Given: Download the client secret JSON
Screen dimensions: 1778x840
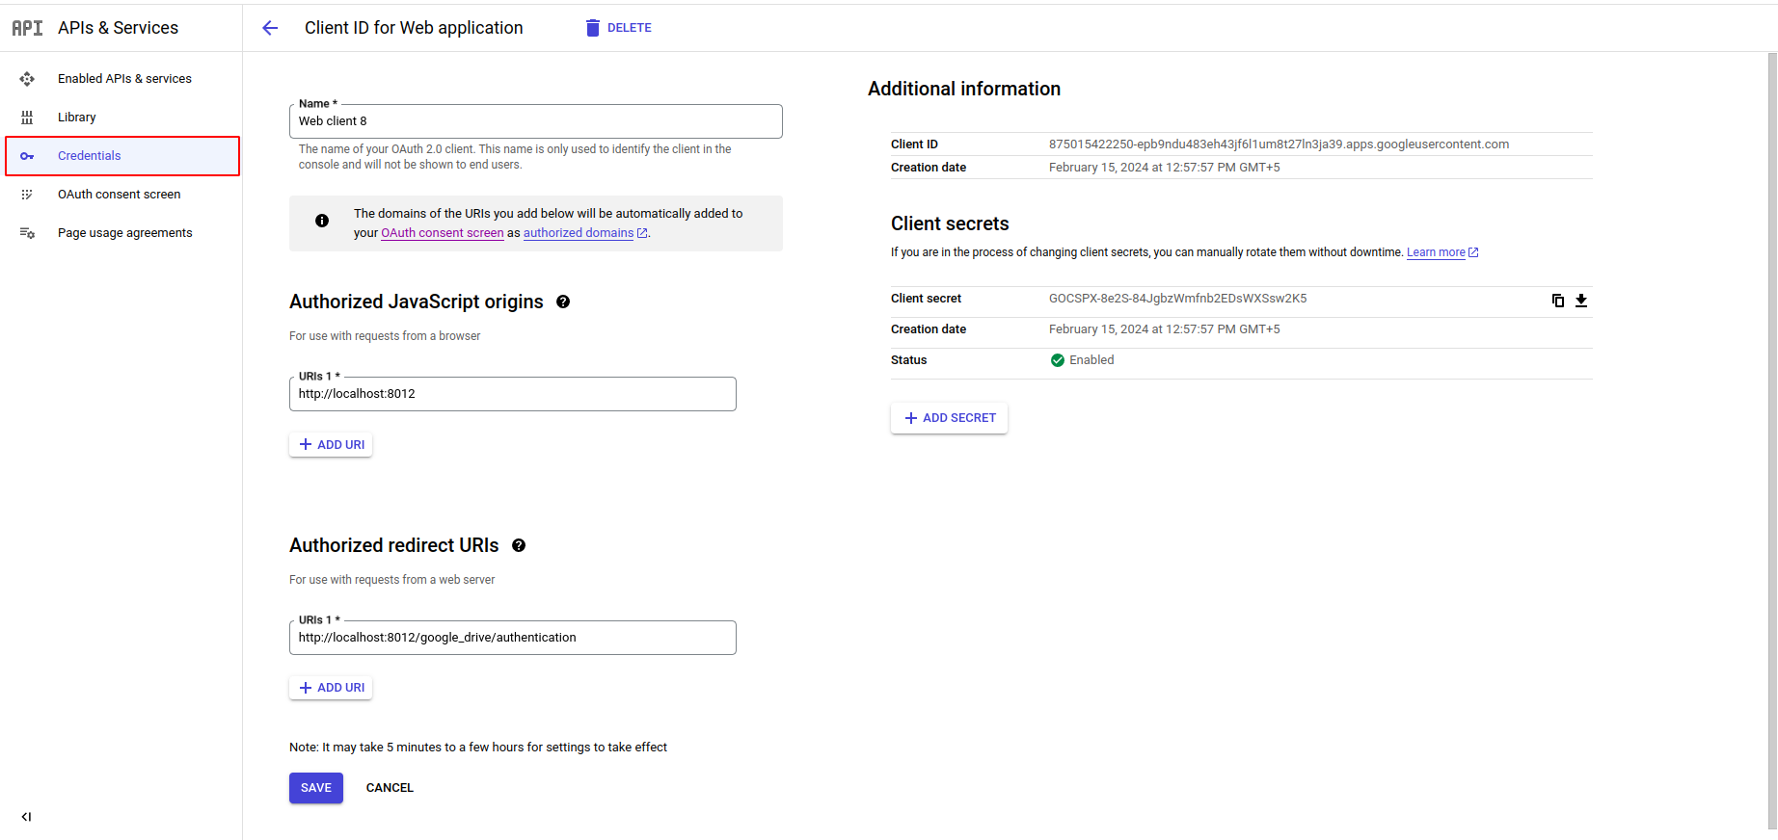Looking at the screenshot, I should 1581,301.
